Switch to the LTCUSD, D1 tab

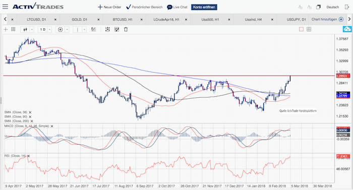coord(36,20)
